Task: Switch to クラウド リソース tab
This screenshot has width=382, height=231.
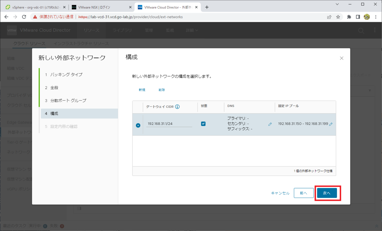Action: 29,44
